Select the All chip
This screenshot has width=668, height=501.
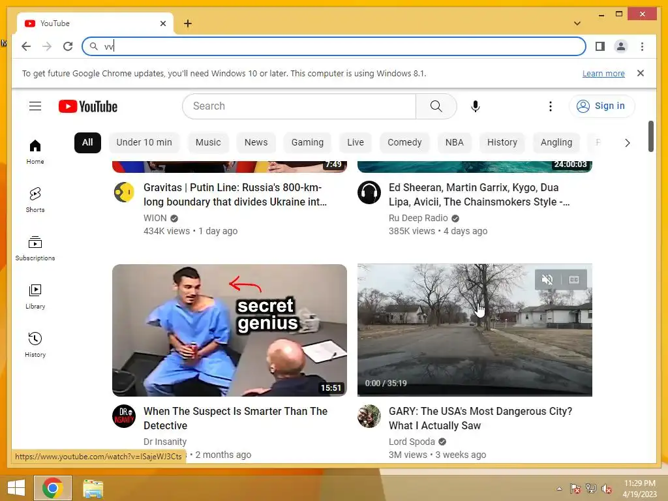(87, 142)
